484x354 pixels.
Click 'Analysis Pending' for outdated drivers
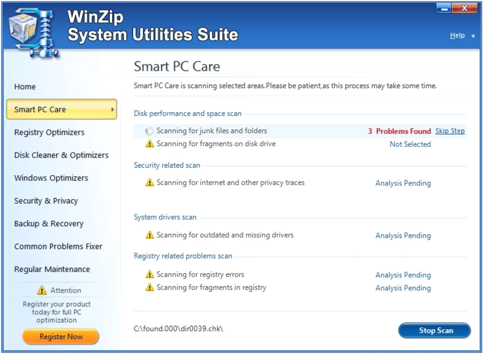pos(403,236)
